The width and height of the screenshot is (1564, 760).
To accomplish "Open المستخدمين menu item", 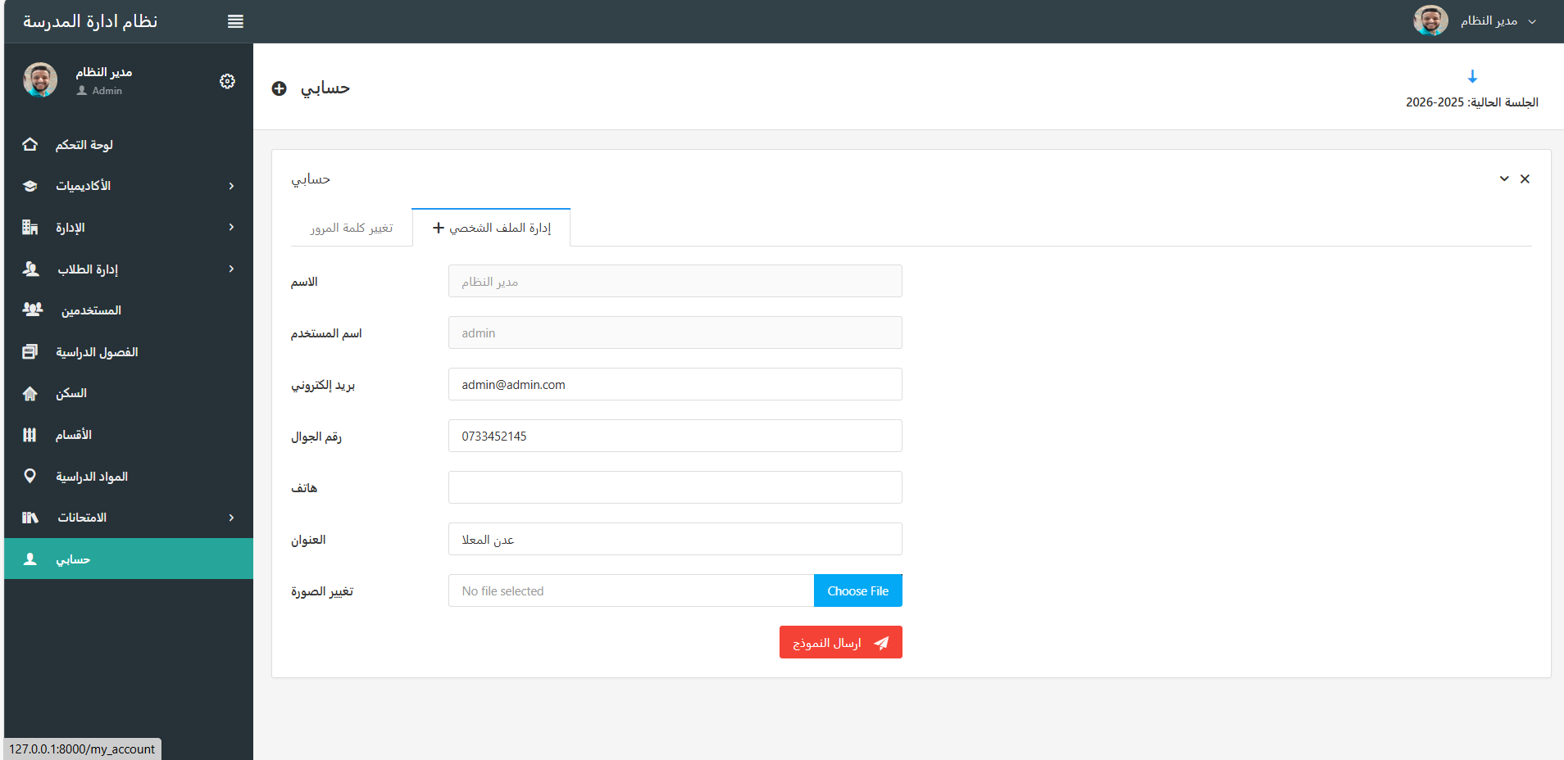I will [129, 310].
